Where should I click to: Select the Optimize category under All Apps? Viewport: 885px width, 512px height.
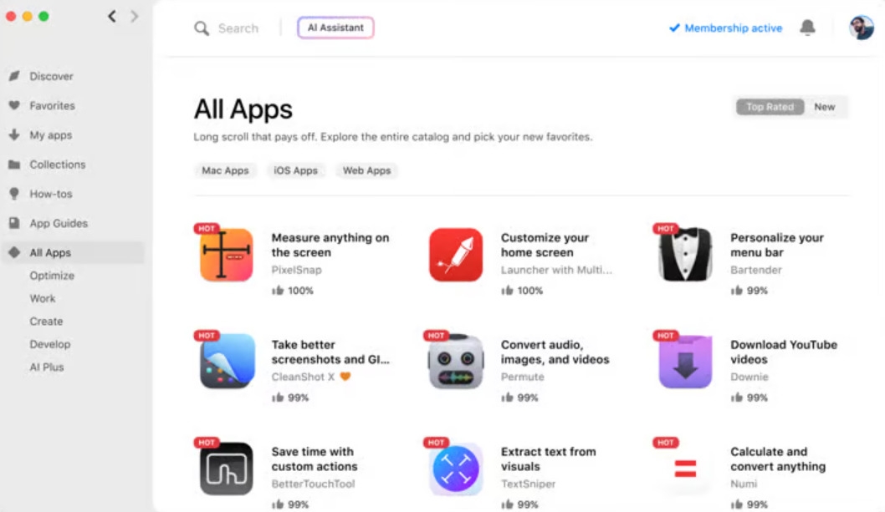pyautogui.click(x=52, y=276)
